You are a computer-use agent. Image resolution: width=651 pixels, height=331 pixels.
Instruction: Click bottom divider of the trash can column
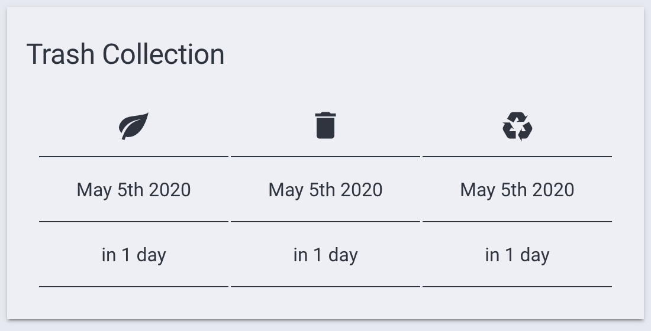tap(325, 287)
